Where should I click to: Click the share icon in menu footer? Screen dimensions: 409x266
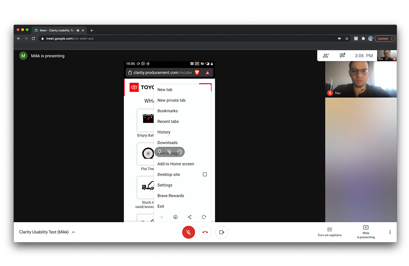190,217
